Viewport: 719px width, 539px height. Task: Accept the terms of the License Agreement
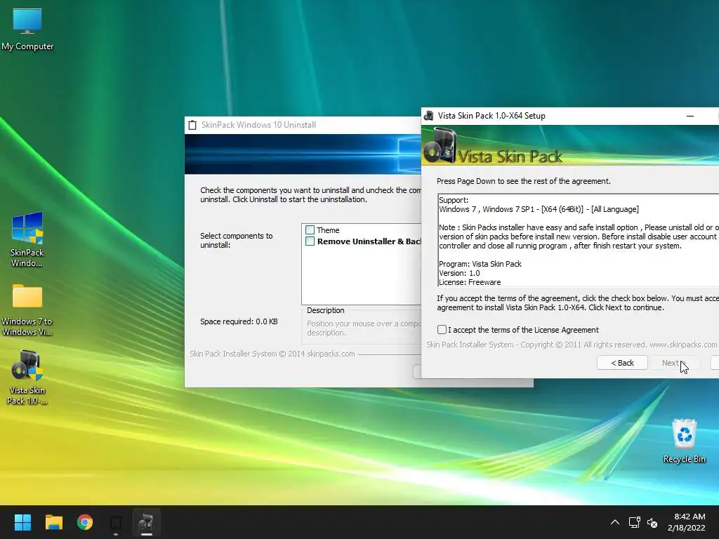click(442, 330)
